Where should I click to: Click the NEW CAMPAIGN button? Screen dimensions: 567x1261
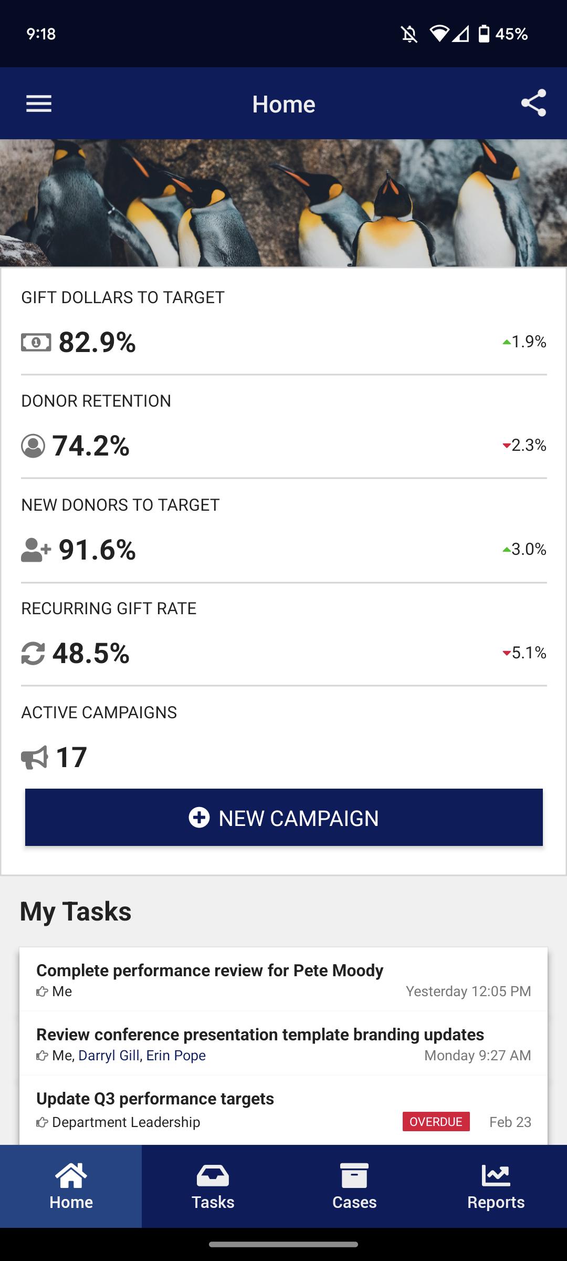coord(284,818)
